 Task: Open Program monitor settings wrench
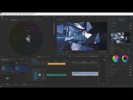pyautogui.click(x=99, y=52)
